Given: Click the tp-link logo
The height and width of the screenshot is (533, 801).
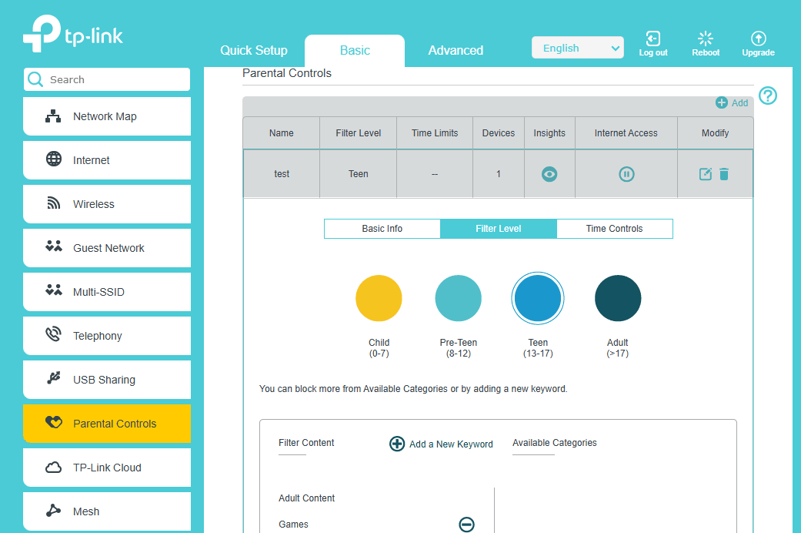Looking at the screenshot, I should pyautogui.click(x=73, y=33).
